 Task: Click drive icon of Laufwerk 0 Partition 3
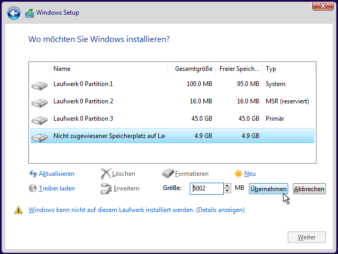pos(39,120)
